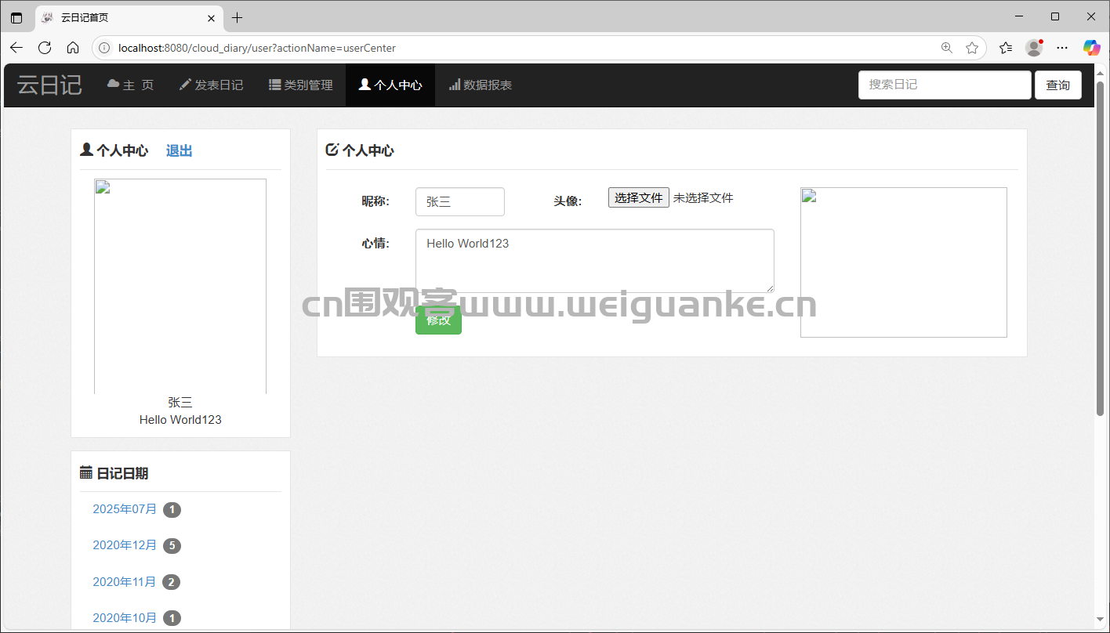Click the 头像 label
Screen dimensions: 1110x633
[x=568, y=201]
